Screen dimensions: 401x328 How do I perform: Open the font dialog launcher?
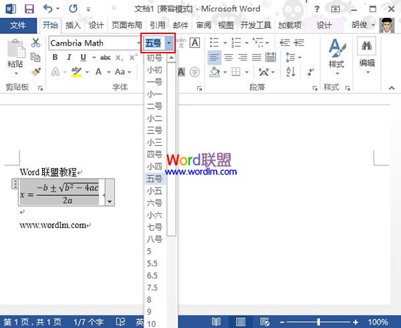pyautogui.click(x=199, y=88)
